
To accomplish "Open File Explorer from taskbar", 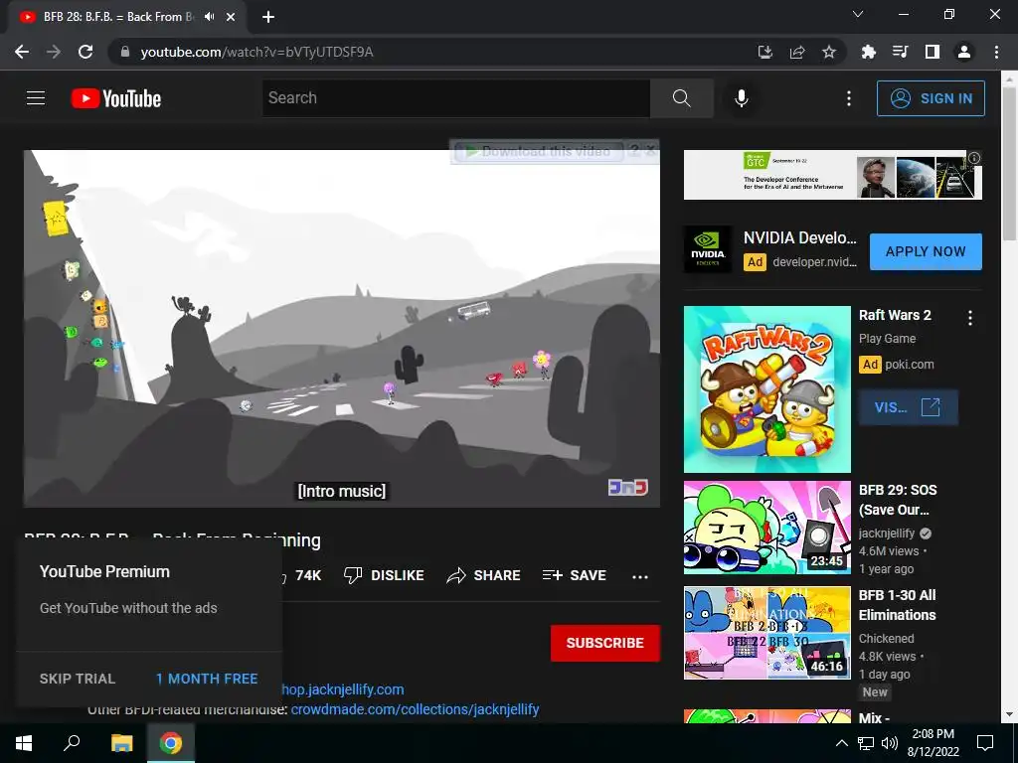I will pyautogui.click(x=121, y=743).
